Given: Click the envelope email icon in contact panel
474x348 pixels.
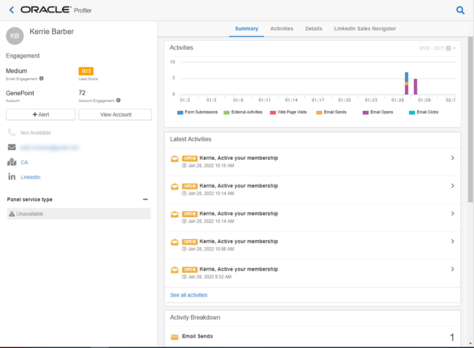Looking at the screenshot, I should (x=12, y=147).
